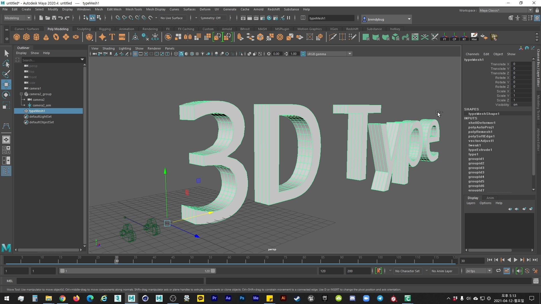
Task: Click the timeline at frame 60
Action: (x=229, y=260)
